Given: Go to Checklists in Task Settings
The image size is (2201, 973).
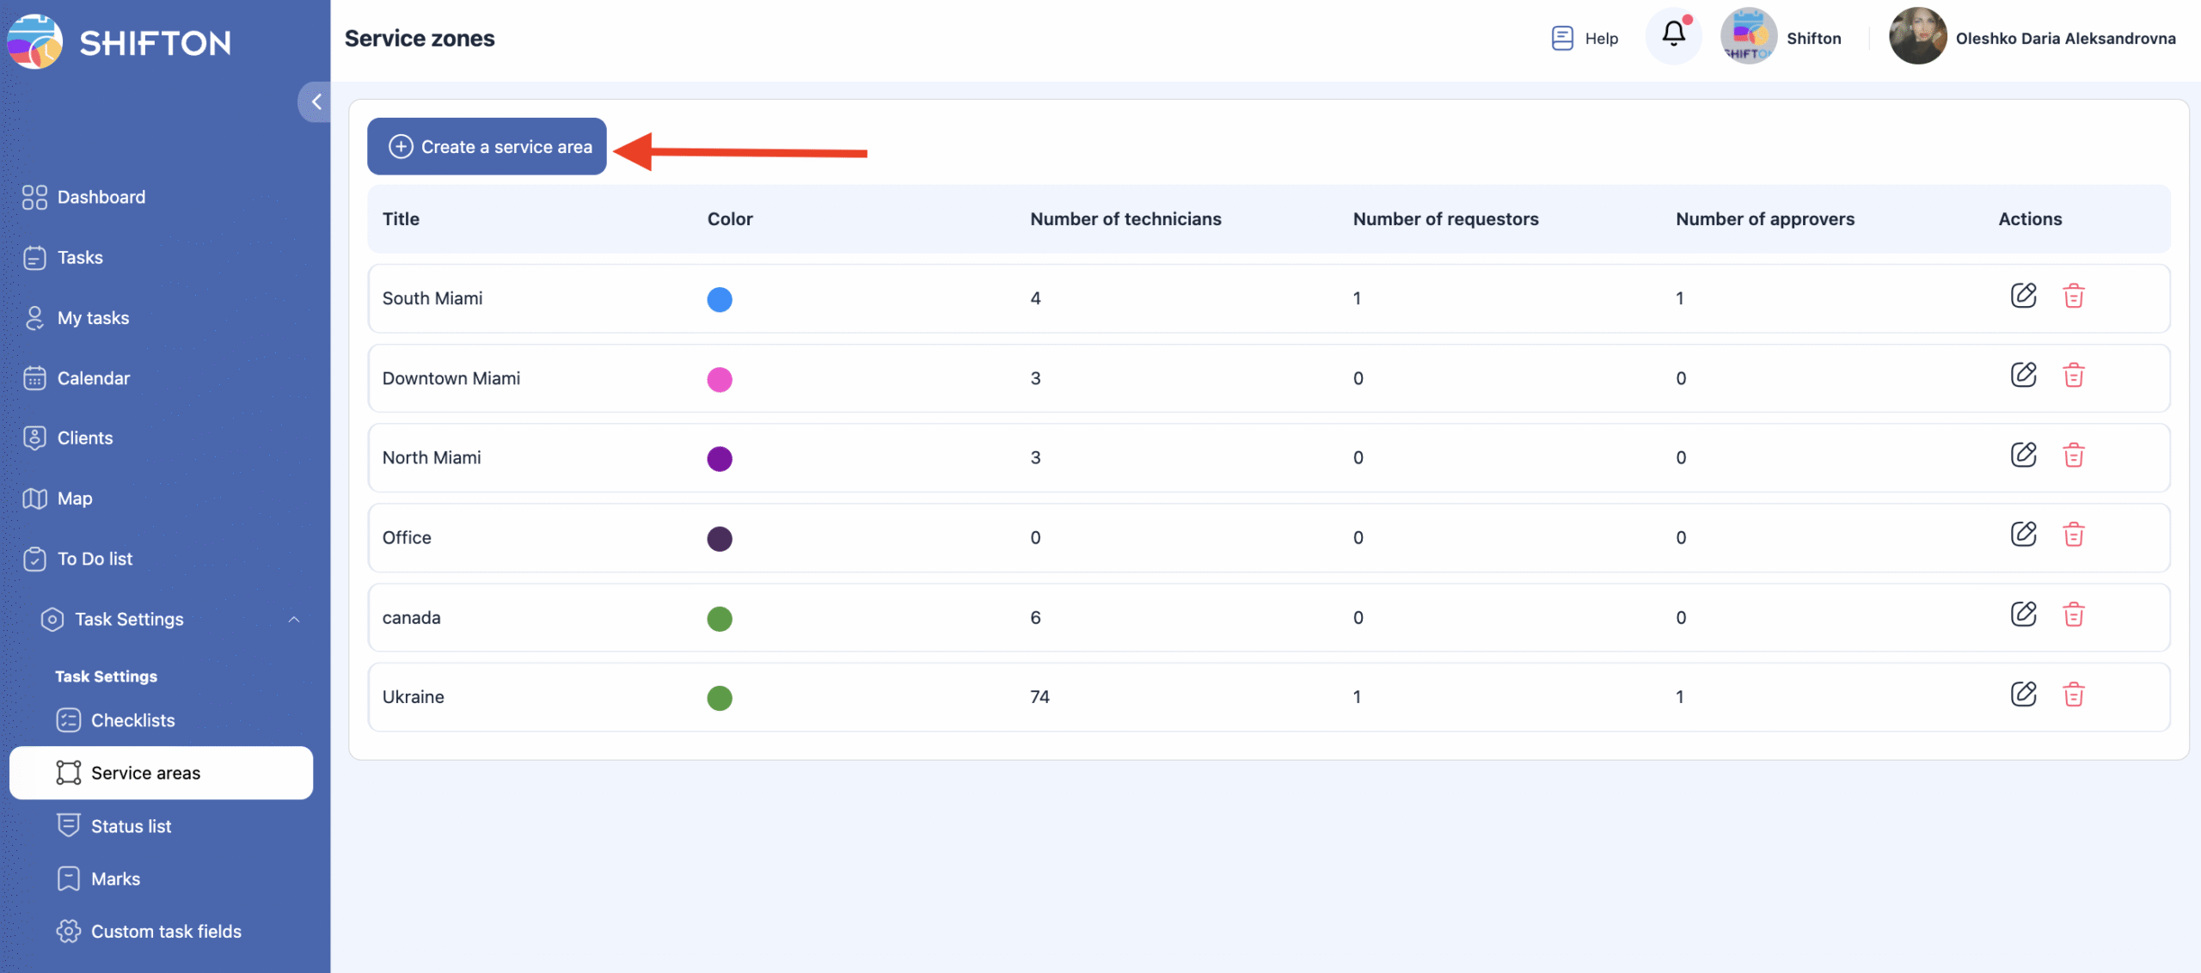Looking at the screenshot, I should coord(132,721).
